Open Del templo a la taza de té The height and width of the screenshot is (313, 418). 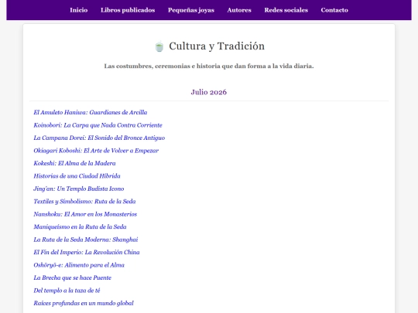[67, 291]
